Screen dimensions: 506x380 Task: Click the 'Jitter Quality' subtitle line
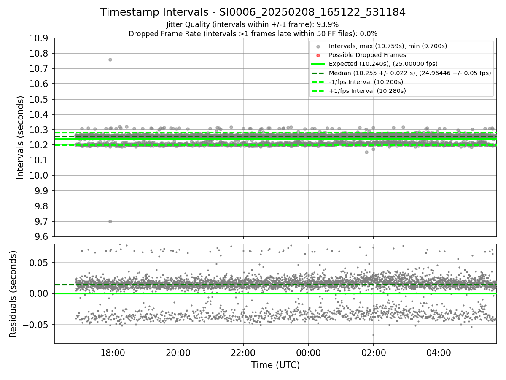(x=253, y=25)
